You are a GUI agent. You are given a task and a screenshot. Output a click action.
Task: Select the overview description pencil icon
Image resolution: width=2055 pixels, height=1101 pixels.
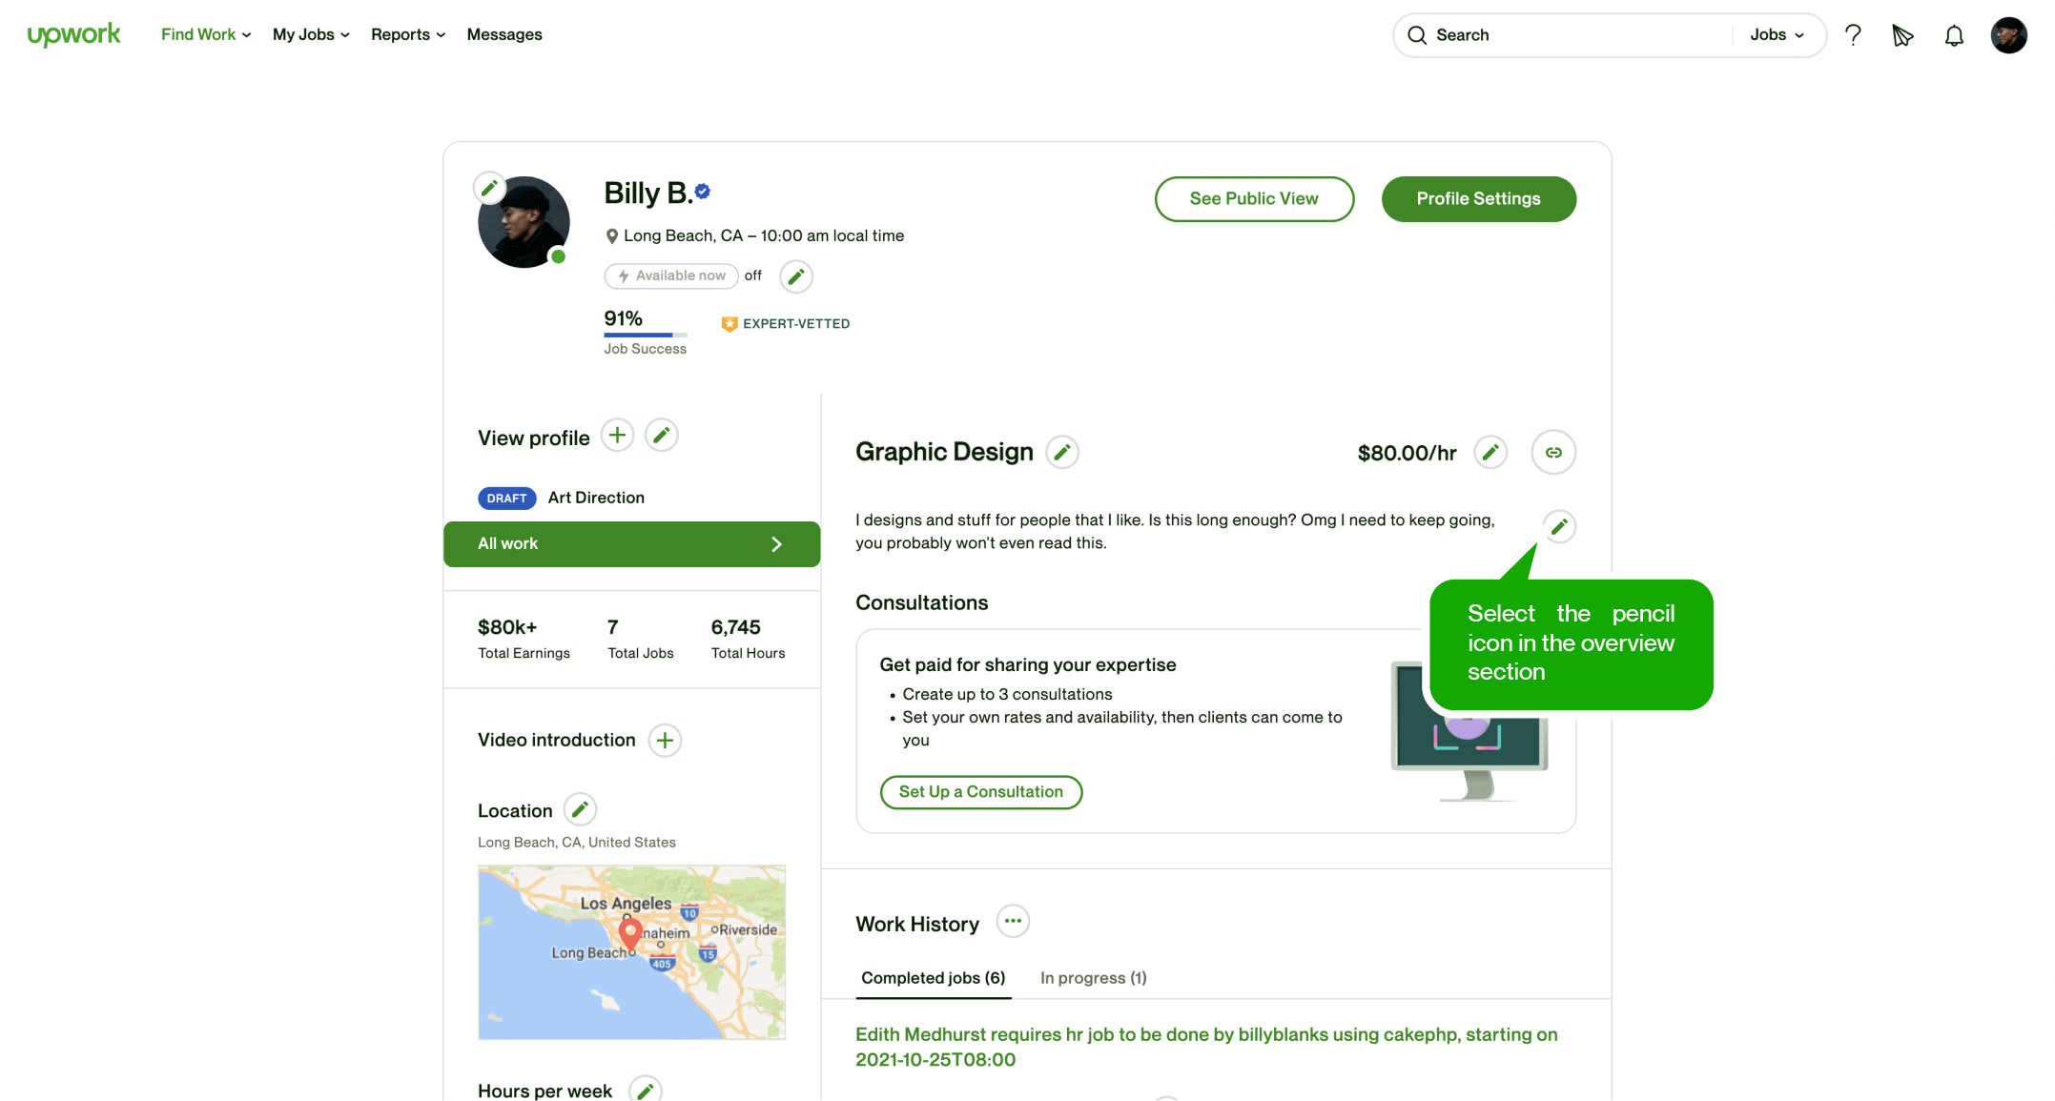click(x=1559, y=526)
